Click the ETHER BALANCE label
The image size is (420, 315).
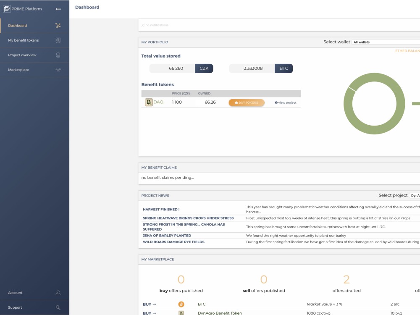(x=407, y=51)
